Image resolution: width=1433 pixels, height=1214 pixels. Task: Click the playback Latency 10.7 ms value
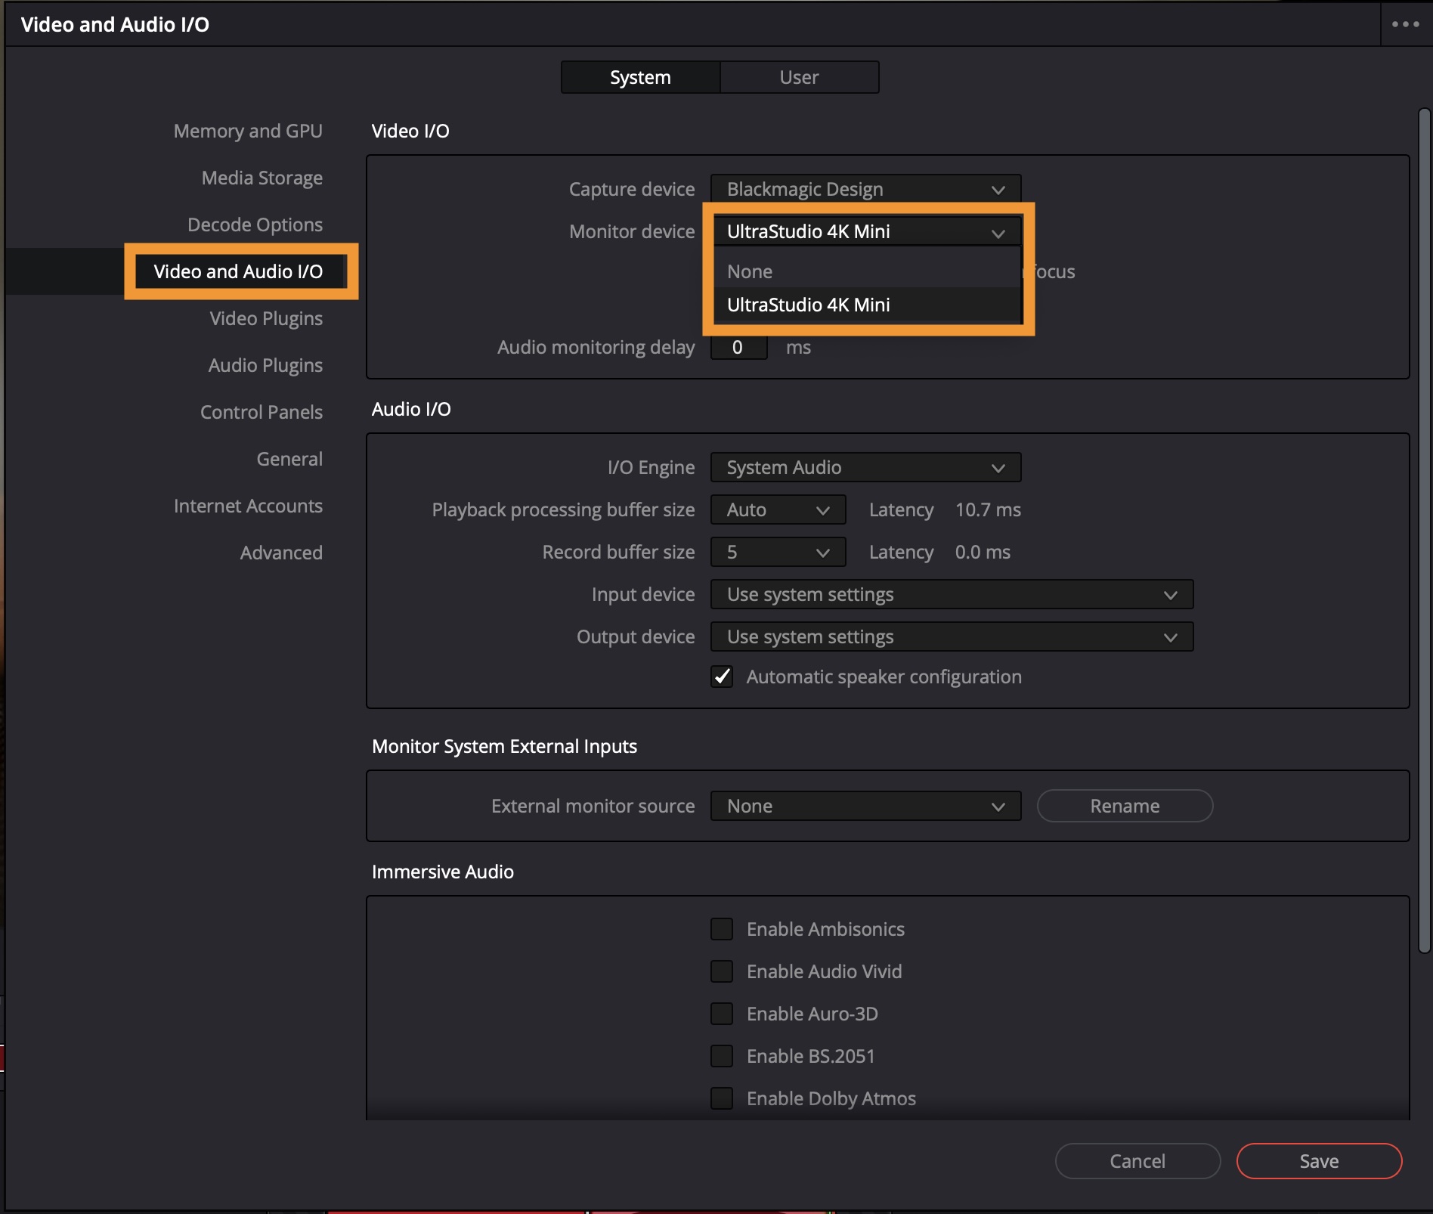pos(988,509)
